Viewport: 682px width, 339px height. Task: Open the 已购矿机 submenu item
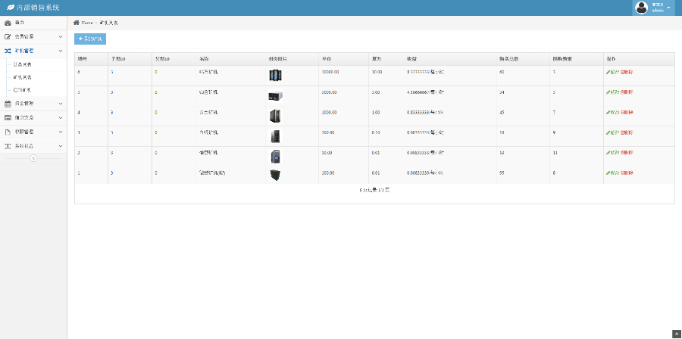click(23, 90)
